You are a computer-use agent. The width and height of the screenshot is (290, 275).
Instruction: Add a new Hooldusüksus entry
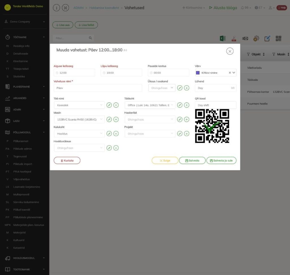click(x=116, y=148)
